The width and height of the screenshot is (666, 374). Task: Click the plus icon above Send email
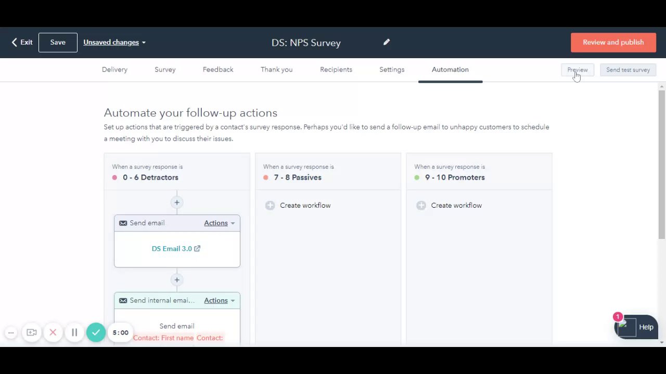click(x=177, y=203)
